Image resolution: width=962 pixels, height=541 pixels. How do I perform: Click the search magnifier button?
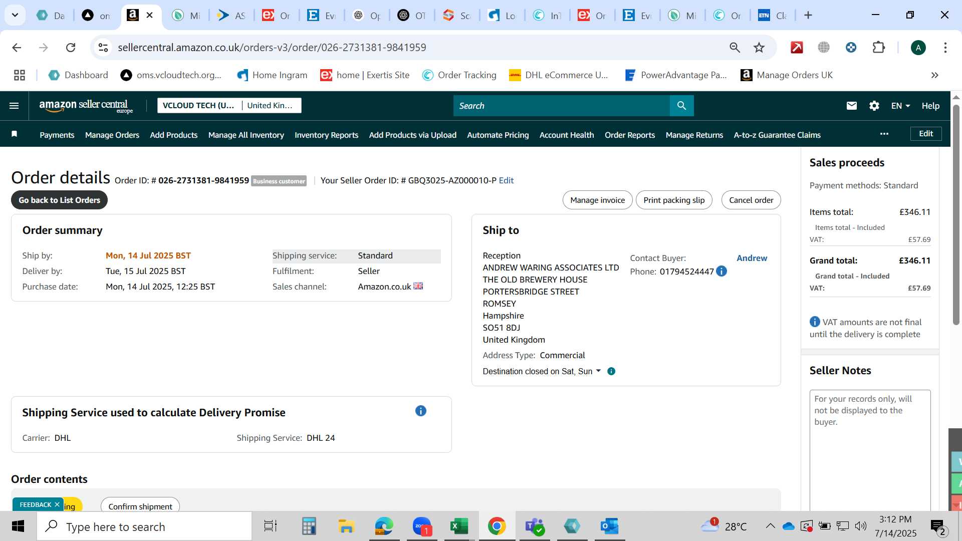681,106
